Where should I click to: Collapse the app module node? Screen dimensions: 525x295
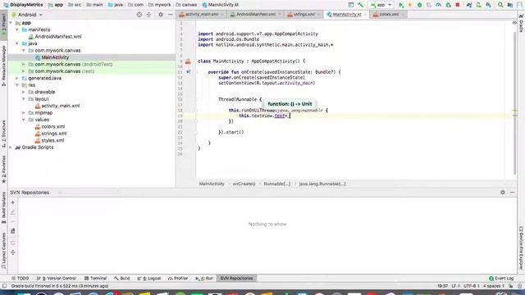pyautogui.click(x=11, y=23)
